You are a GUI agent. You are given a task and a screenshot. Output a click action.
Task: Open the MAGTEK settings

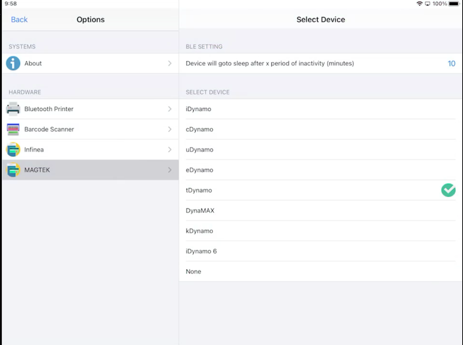click(90, 170)
